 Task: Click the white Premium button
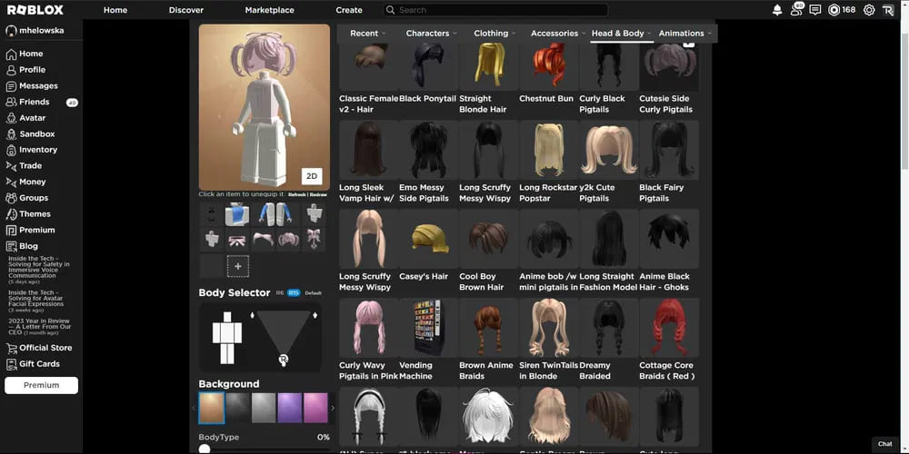tap(41, 385)
